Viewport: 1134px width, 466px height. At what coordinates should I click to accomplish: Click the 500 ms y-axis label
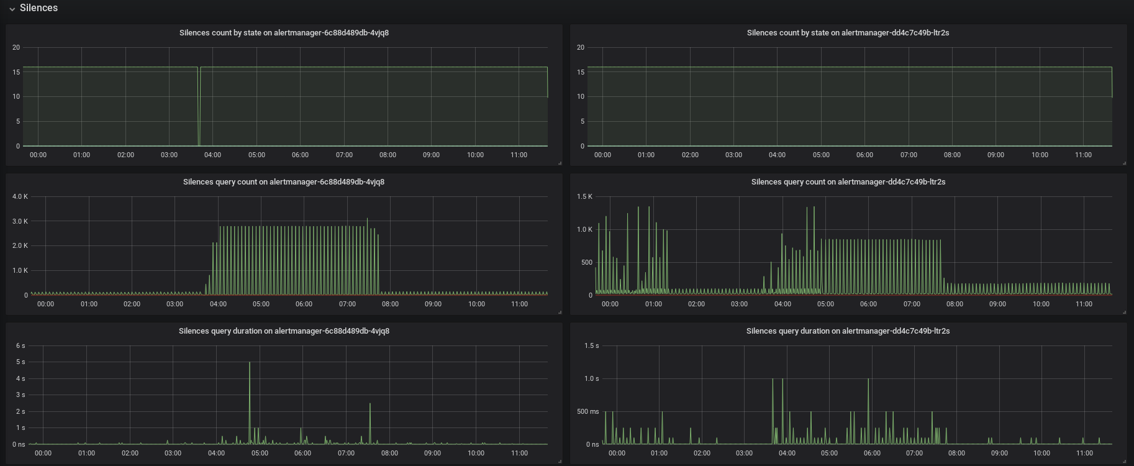[x=587, y=411]
